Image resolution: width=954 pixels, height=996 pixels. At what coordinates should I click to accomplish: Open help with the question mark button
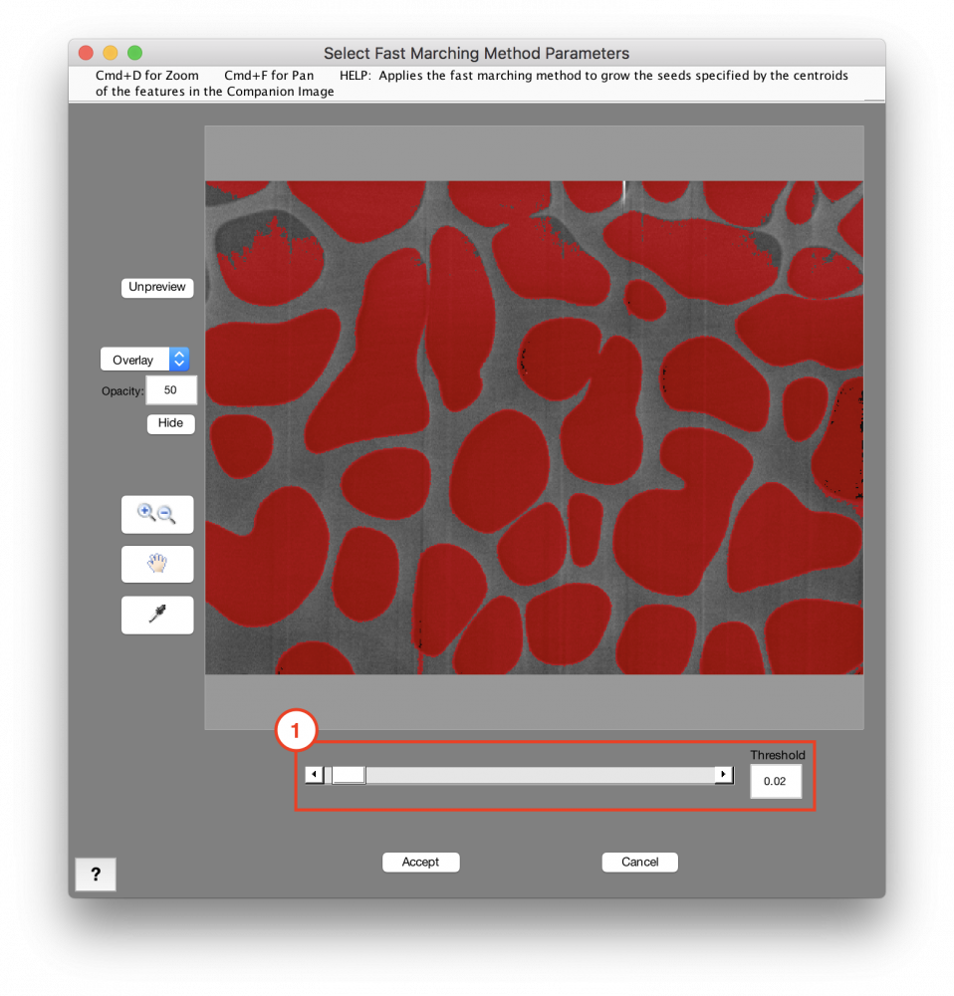[x=96, y=874]
